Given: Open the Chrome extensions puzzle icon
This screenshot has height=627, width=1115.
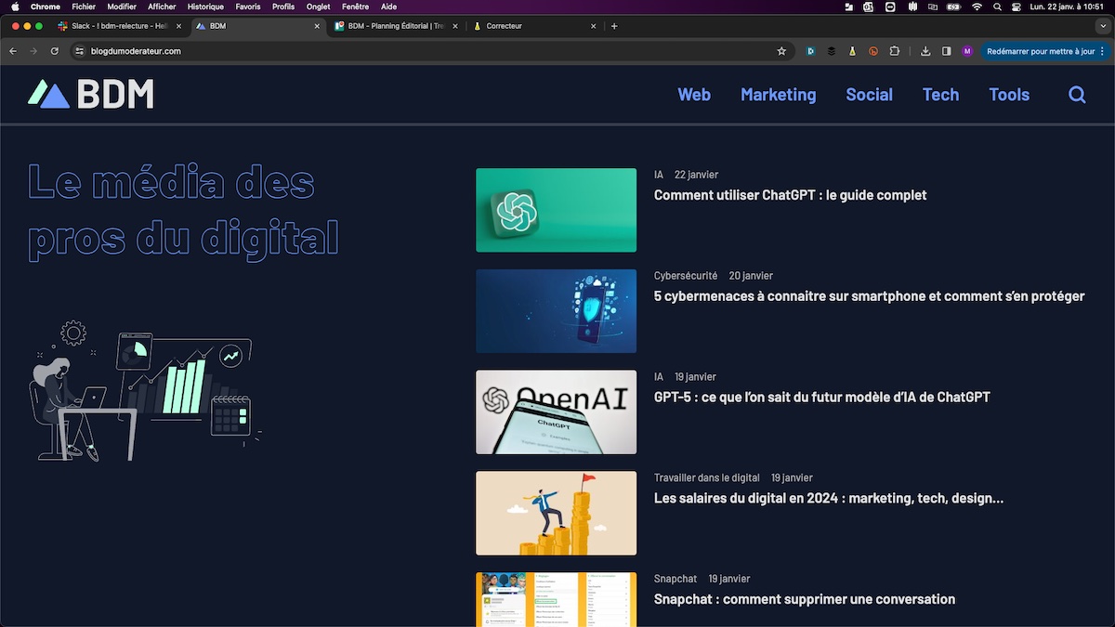Looking at the screenshot, I should pyautogui.click(x=895, y=51).
